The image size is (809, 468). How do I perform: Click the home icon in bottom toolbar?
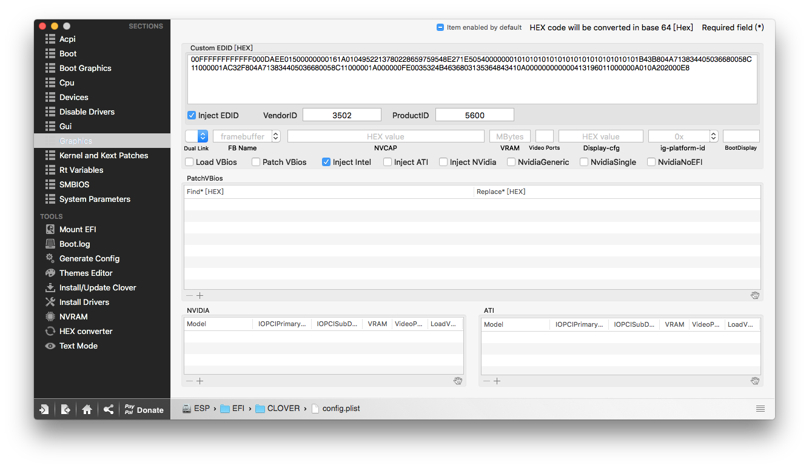(x=87, y=409)
